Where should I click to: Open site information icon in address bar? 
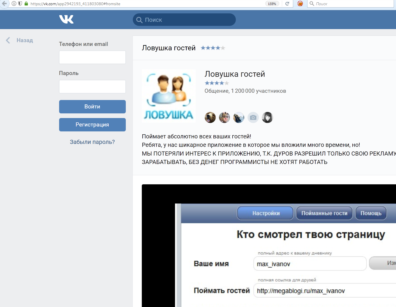click(x=14, y=4)
